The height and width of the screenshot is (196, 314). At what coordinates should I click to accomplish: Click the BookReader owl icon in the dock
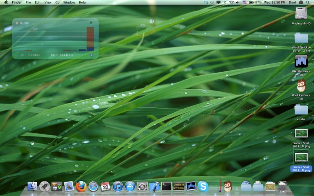click(227, 186)
